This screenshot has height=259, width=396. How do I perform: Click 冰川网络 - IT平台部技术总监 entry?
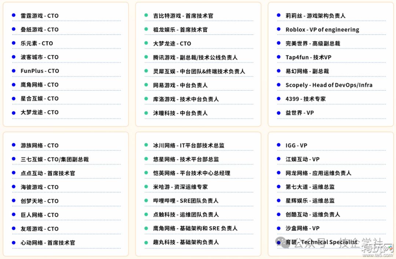pos(188,145)
